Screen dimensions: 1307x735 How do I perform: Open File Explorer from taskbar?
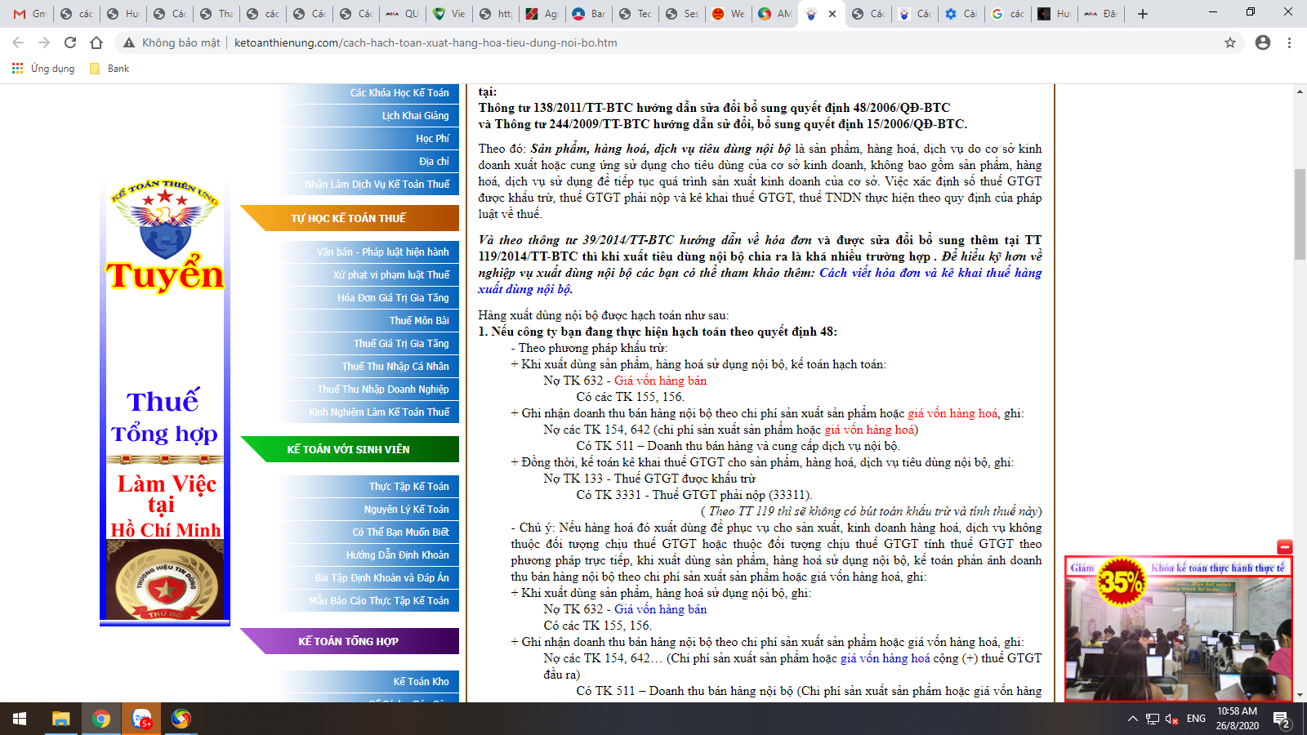61,719
